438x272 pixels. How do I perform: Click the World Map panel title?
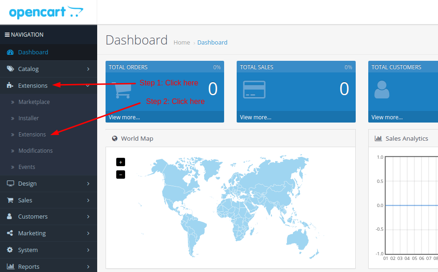pyautogui.click(x=137, y=139)
